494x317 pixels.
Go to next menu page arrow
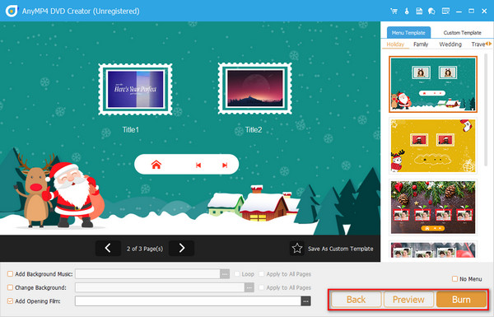[181, 249]
